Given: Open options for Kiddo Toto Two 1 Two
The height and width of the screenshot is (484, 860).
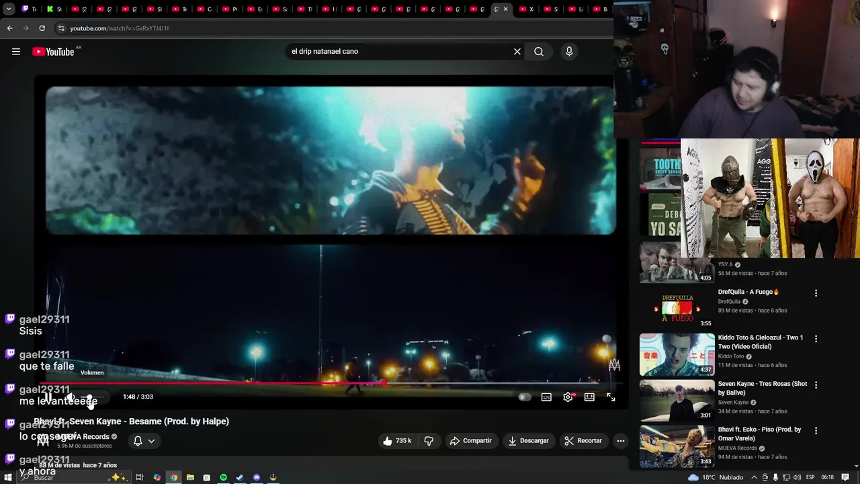Looking at the screenshot, I should 816,339.
